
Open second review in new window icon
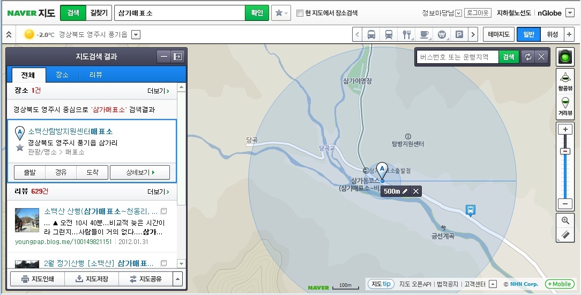[164, 263]
